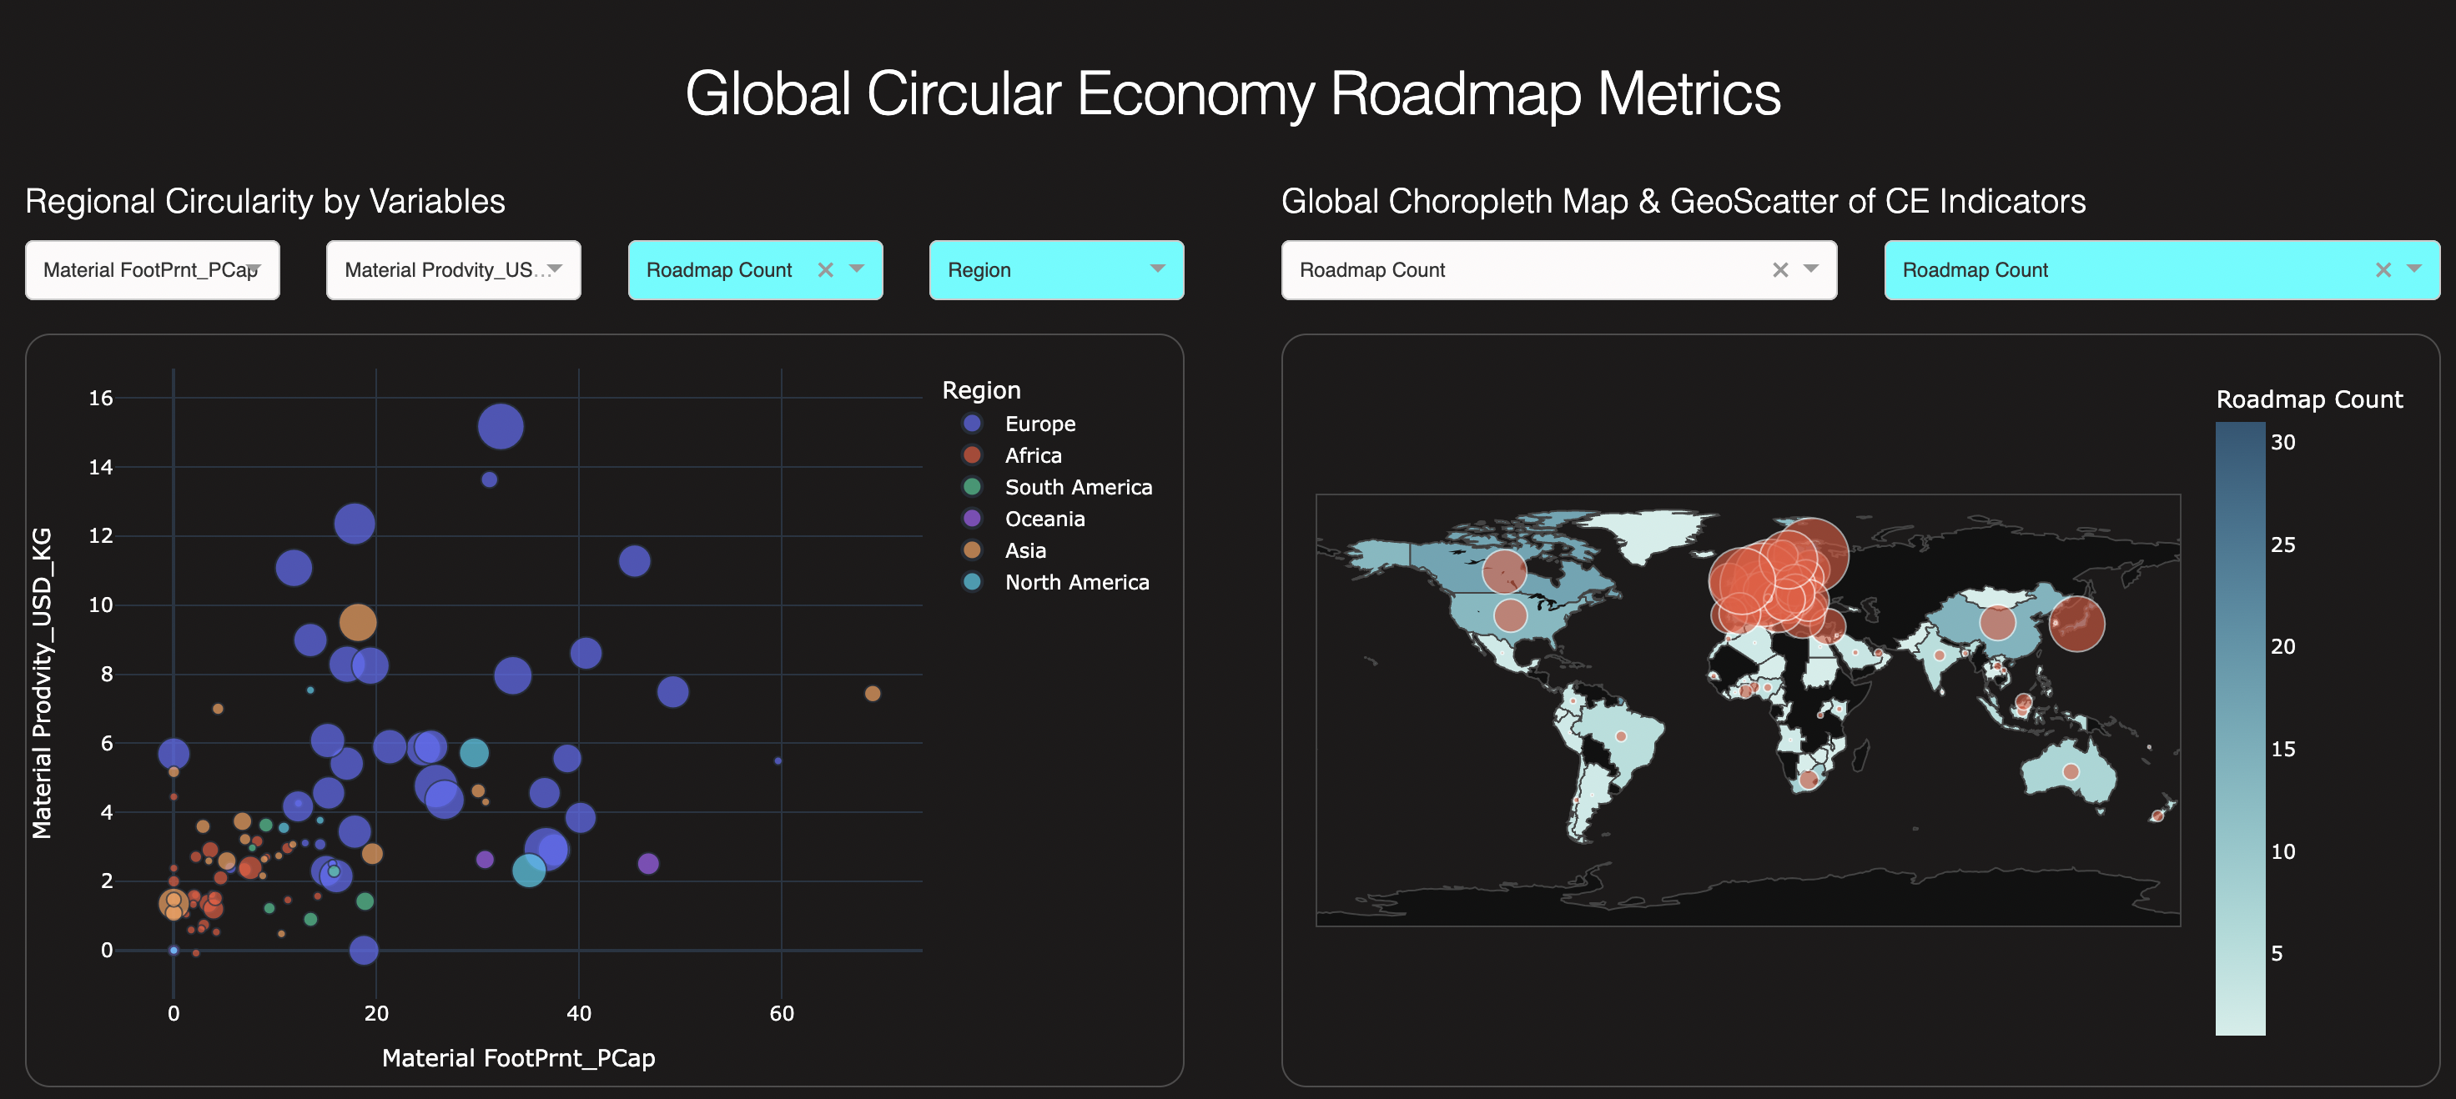Image resolution: width=2456 pixels, height=1099 pixels.
Task: Click the Australia bubble on the map
Action: [2071, 772]
